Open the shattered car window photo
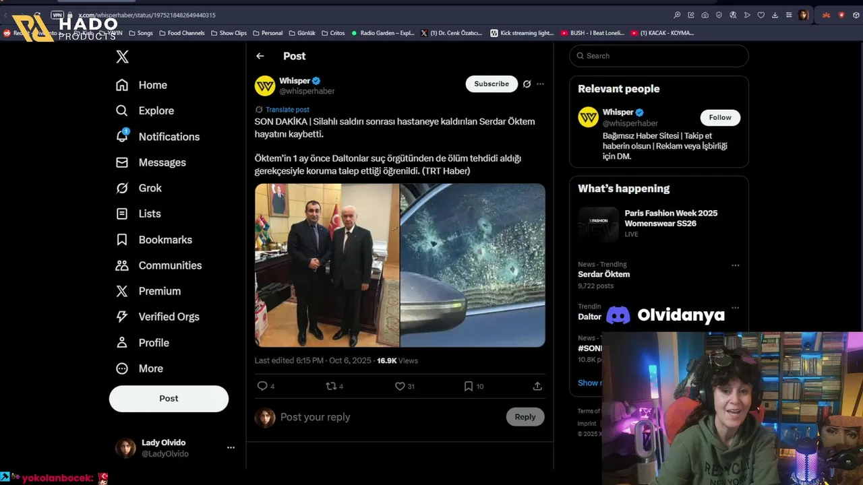The width and height of the screenshot is (863, 485). [x=473, y=265]
